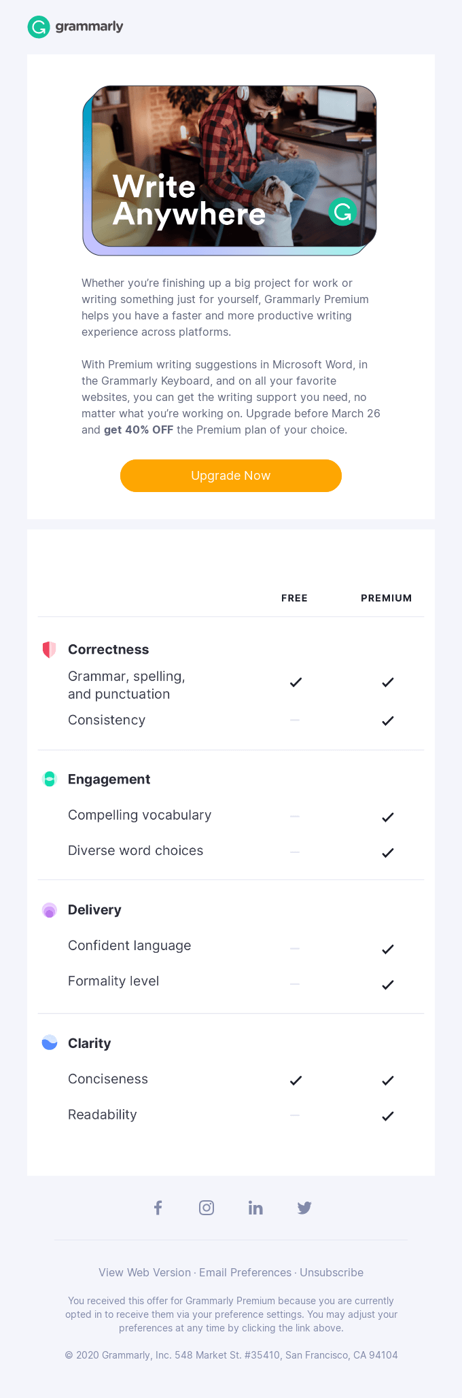Click the Upgrade Now button
The width and height of the screenshot is (462, 1398).
click(231, 476)
